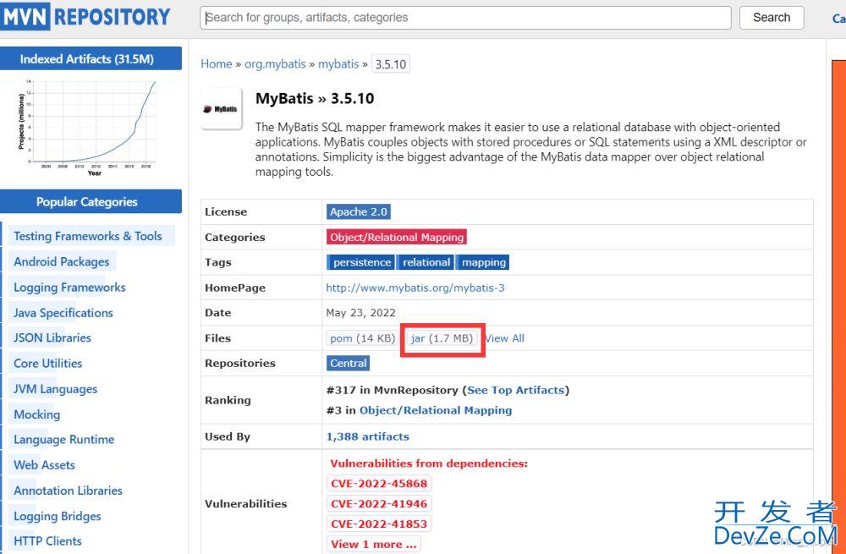Click the License row label
The image size is (846, 554).
coord(226,212)
